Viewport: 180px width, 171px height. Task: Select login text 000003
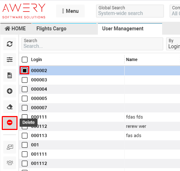click(x=39, y=80)
